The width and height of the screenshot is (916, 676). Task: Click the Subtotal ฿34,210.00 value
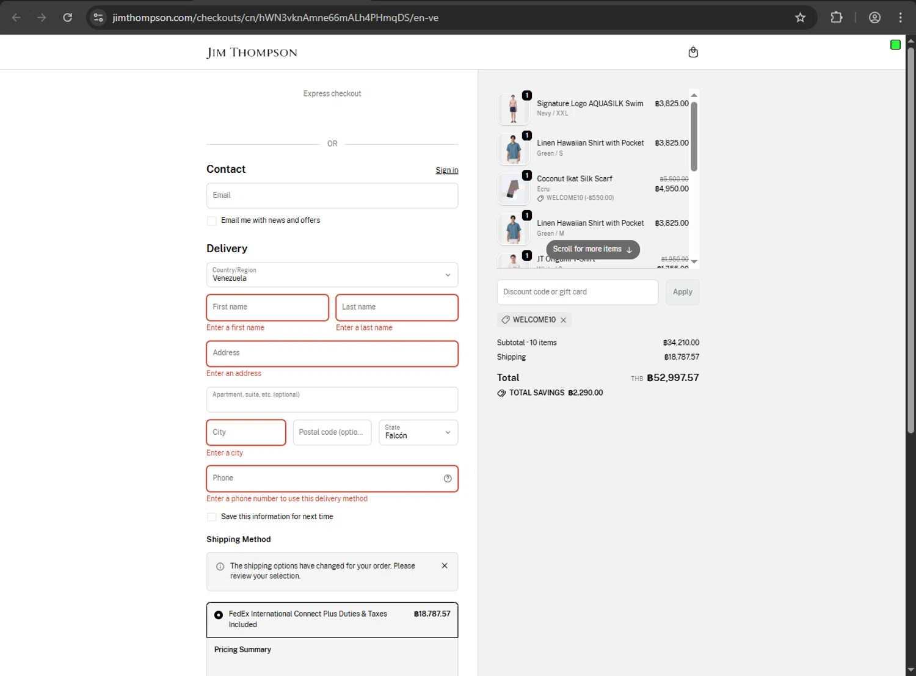pos(681,343)
